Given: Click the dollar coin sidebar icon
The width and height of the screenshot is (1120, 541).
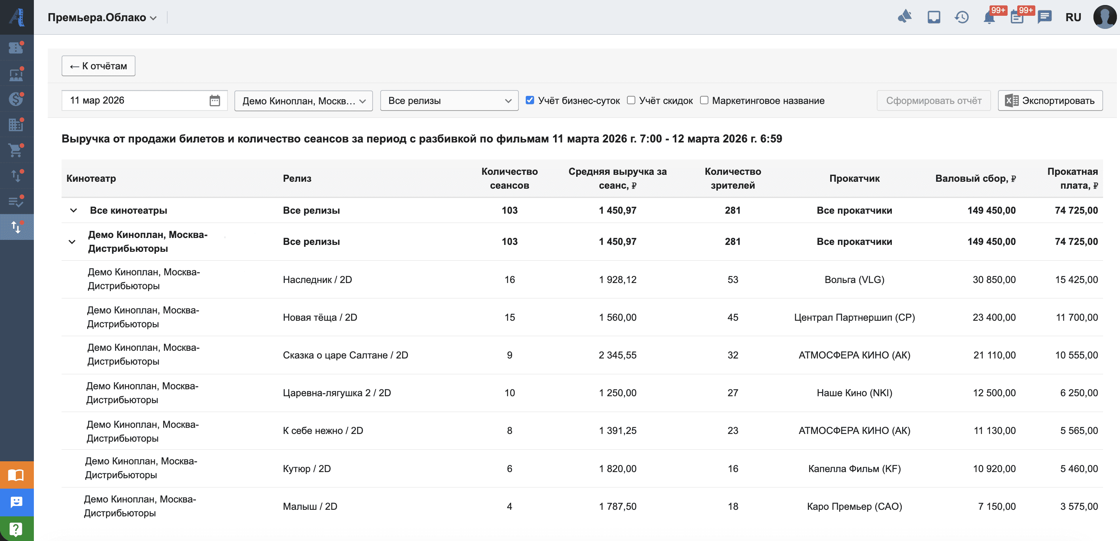Looking at the screenshot, I should click(16, 99).
